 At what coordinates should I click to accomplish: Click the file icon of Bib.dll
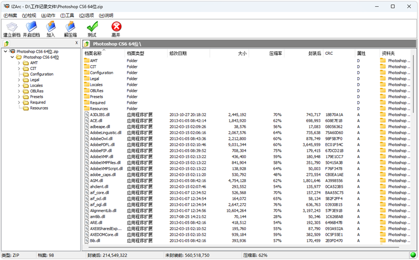click(x=86, y=240)
